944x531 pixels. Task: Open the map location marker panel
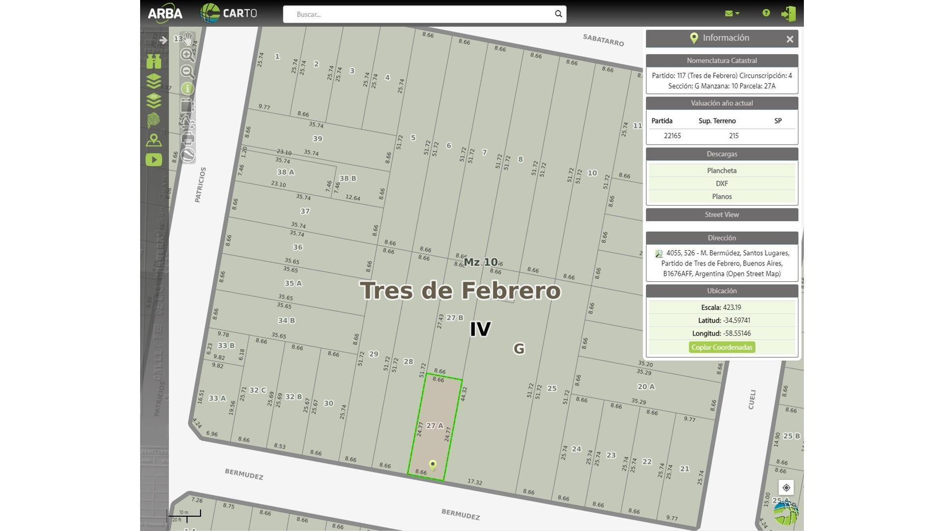click(154, 140)
